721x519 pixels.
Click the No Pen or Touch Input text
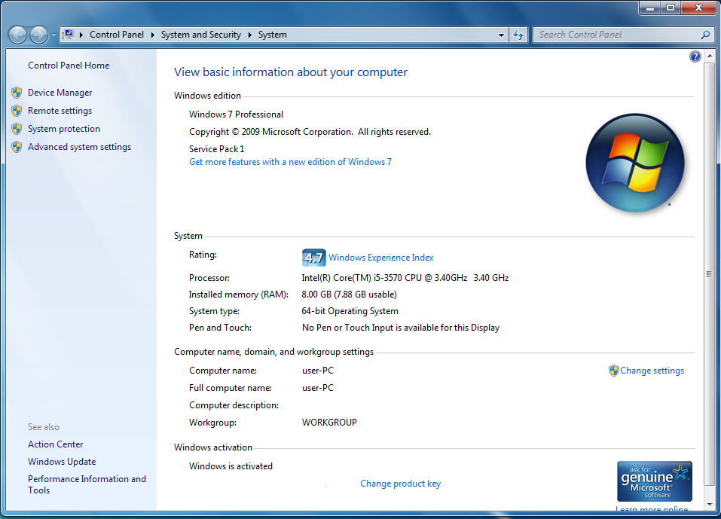(401, 328)
